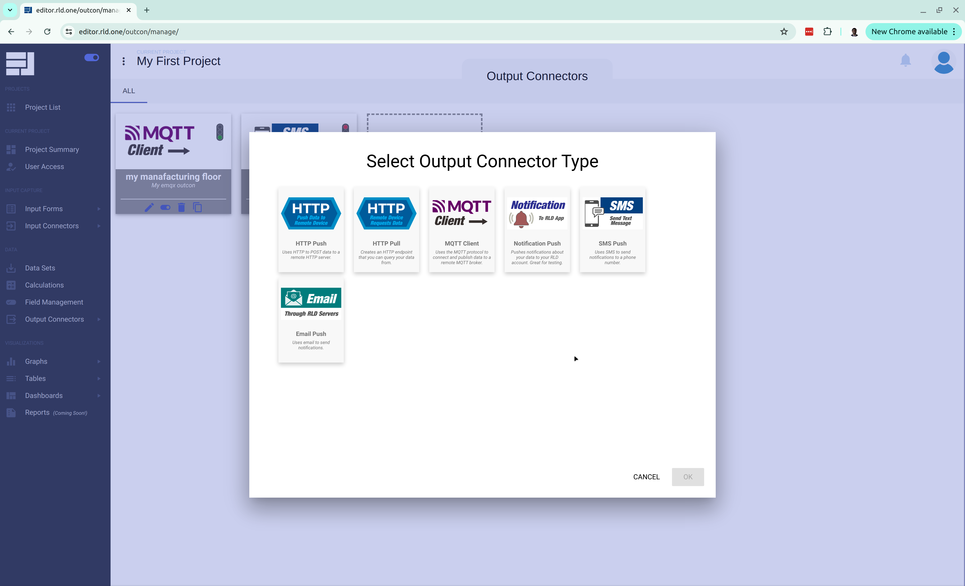Open the notifications bell
Viewport: 965px width, 586px height.
(x=905, y=61)
